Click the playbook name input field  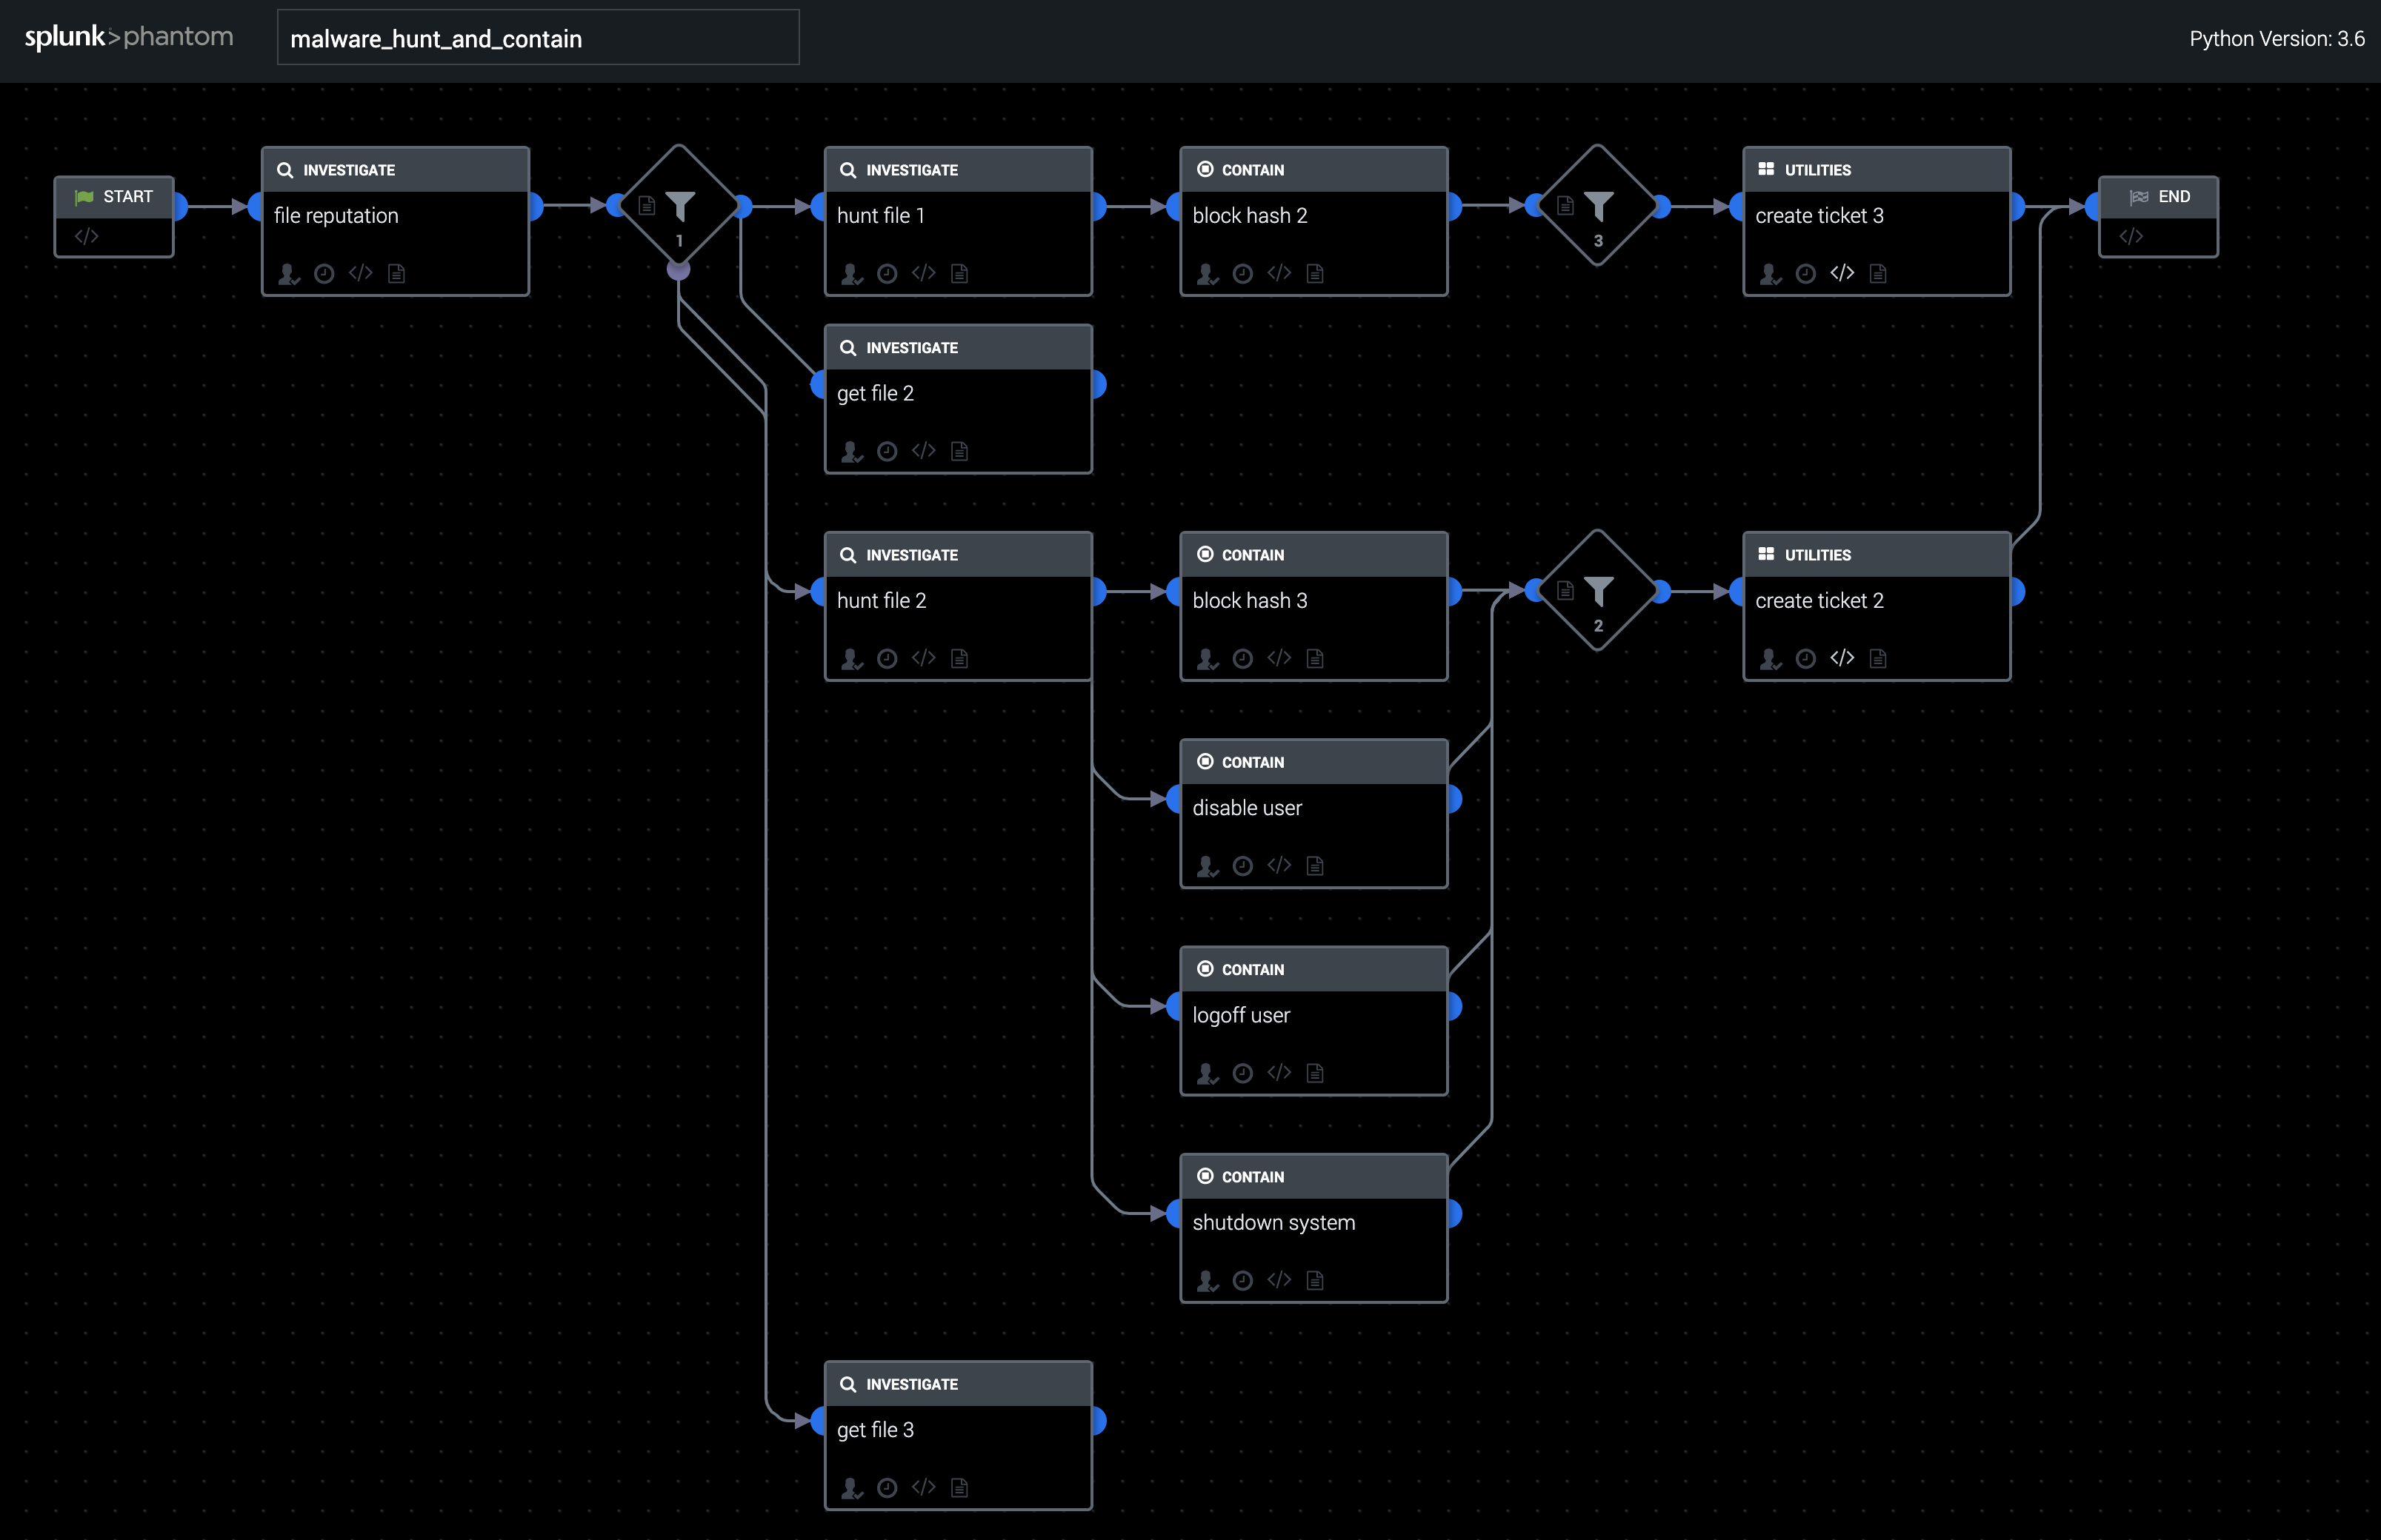point(539,39)
